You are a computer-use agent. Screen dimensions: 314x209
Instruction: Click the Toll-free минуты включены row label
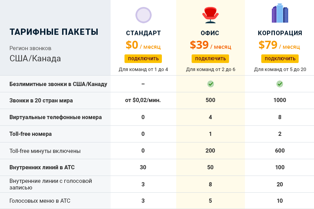click(45, 151)
